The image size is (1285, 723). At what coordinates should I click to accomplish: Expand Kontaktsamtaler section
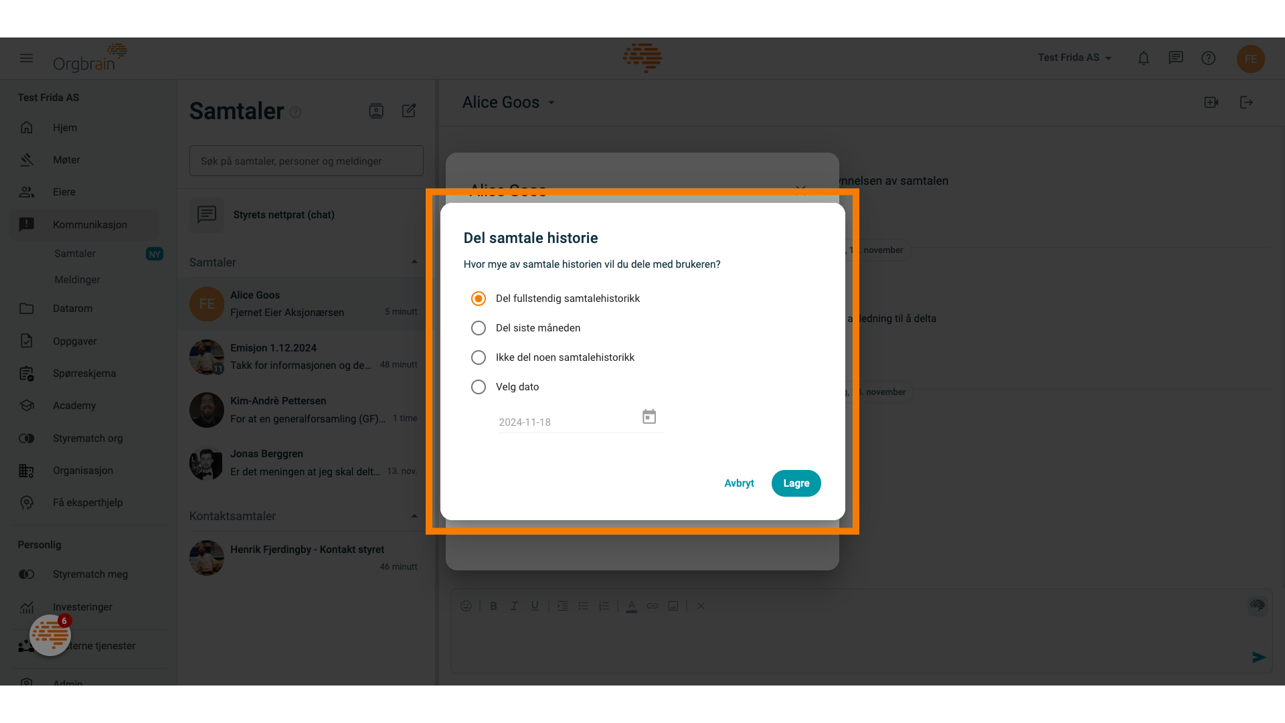click(x=413, y=516)
